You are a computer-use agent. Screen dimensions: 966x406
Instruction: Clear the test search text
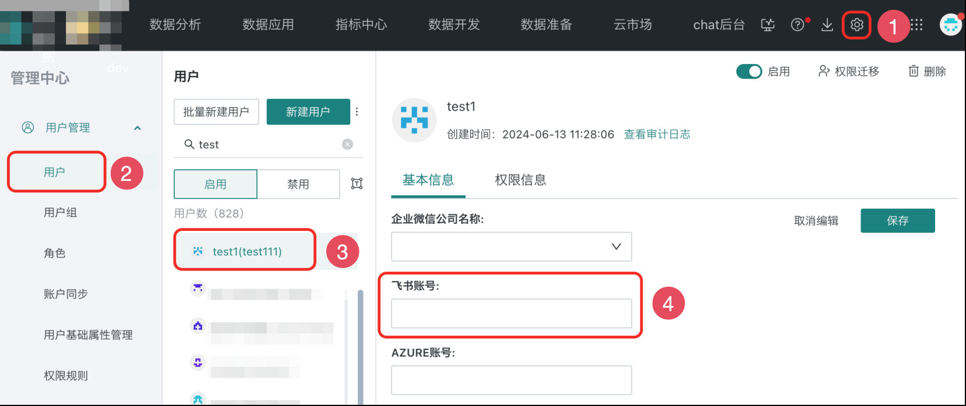coord(347,144)
